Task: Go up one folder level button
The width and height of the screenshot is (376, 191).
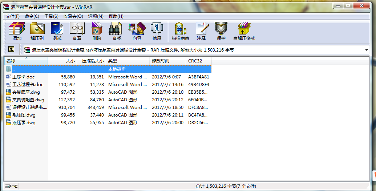Action: pyautogui.click(x=11, y=49)
